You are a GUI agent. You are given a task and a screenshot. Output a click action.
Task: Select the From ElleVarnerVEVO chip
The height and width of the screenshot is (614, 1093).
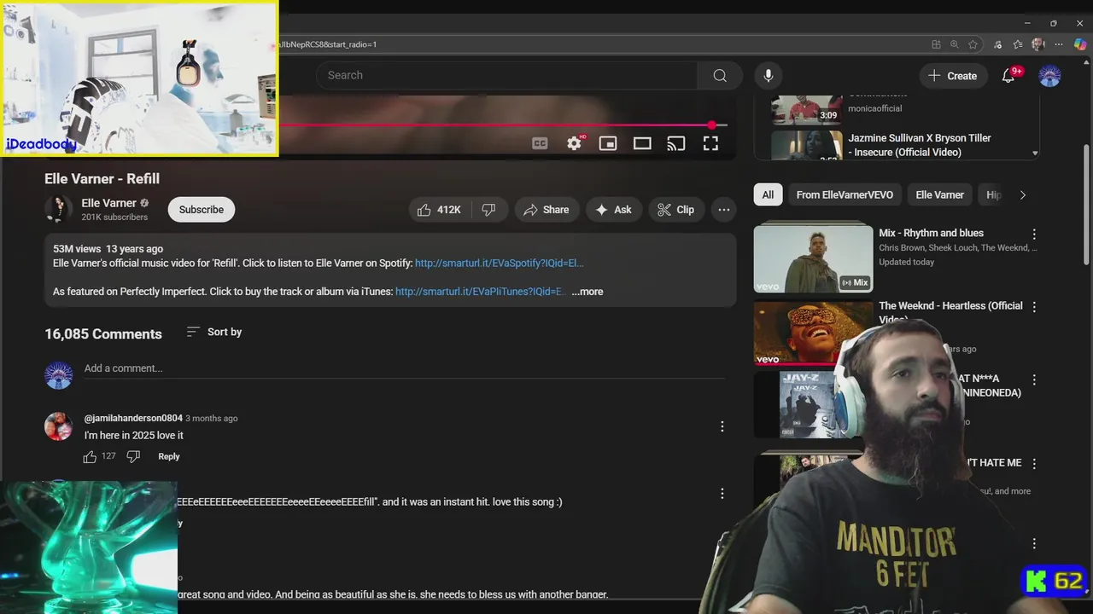[x=845, y=195]
